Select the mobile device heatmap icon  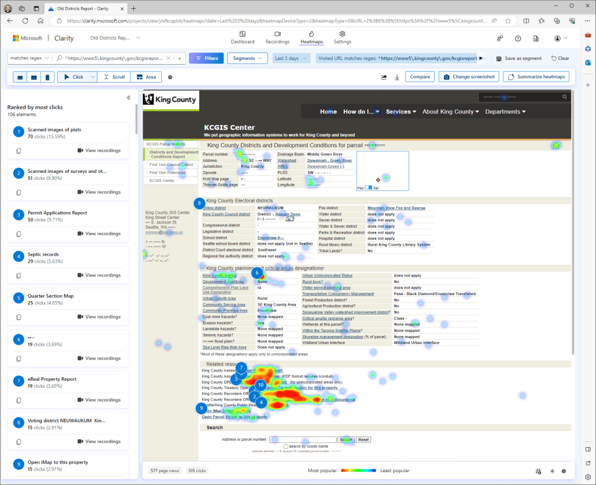tap(47, 77)
